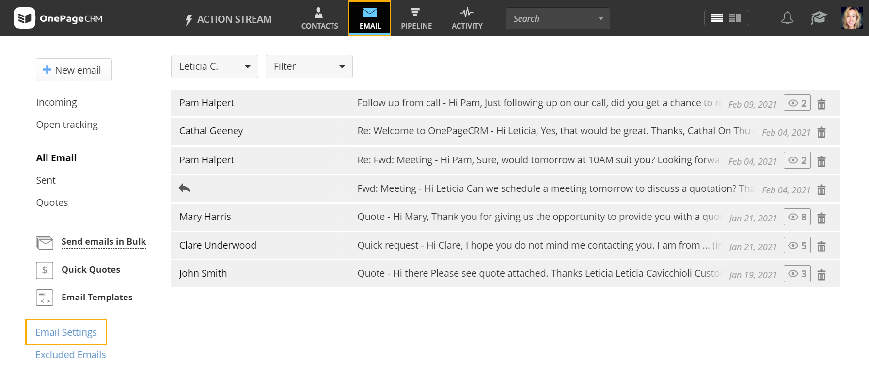Open Clare Underwood's Quick request email
Image resolution: width=869 pixels, height=376 pixels.
(505, 245)
